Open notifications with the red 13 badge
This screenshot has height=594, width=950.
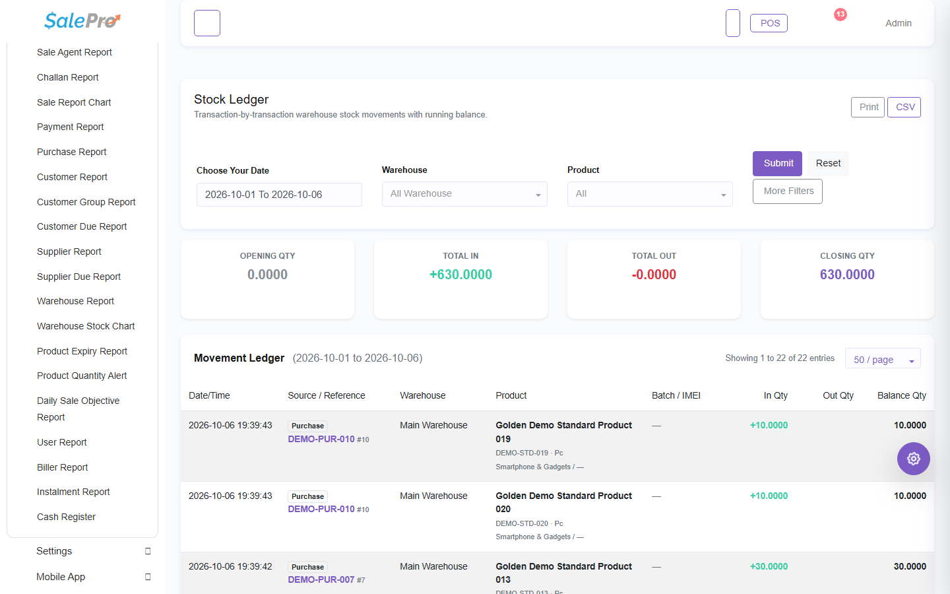click(840, 15)
